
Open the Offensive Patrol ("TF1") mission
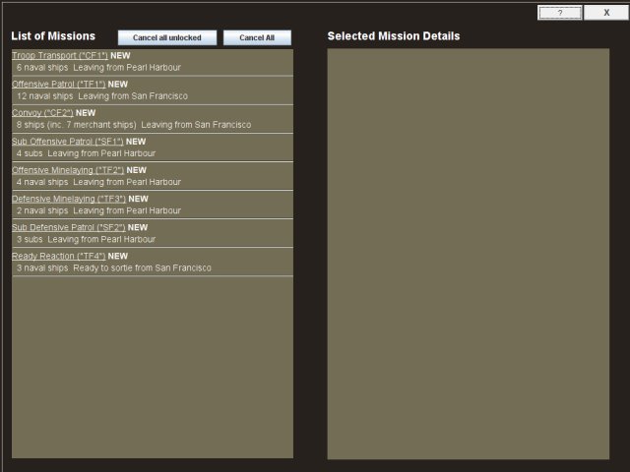(58, 85)
